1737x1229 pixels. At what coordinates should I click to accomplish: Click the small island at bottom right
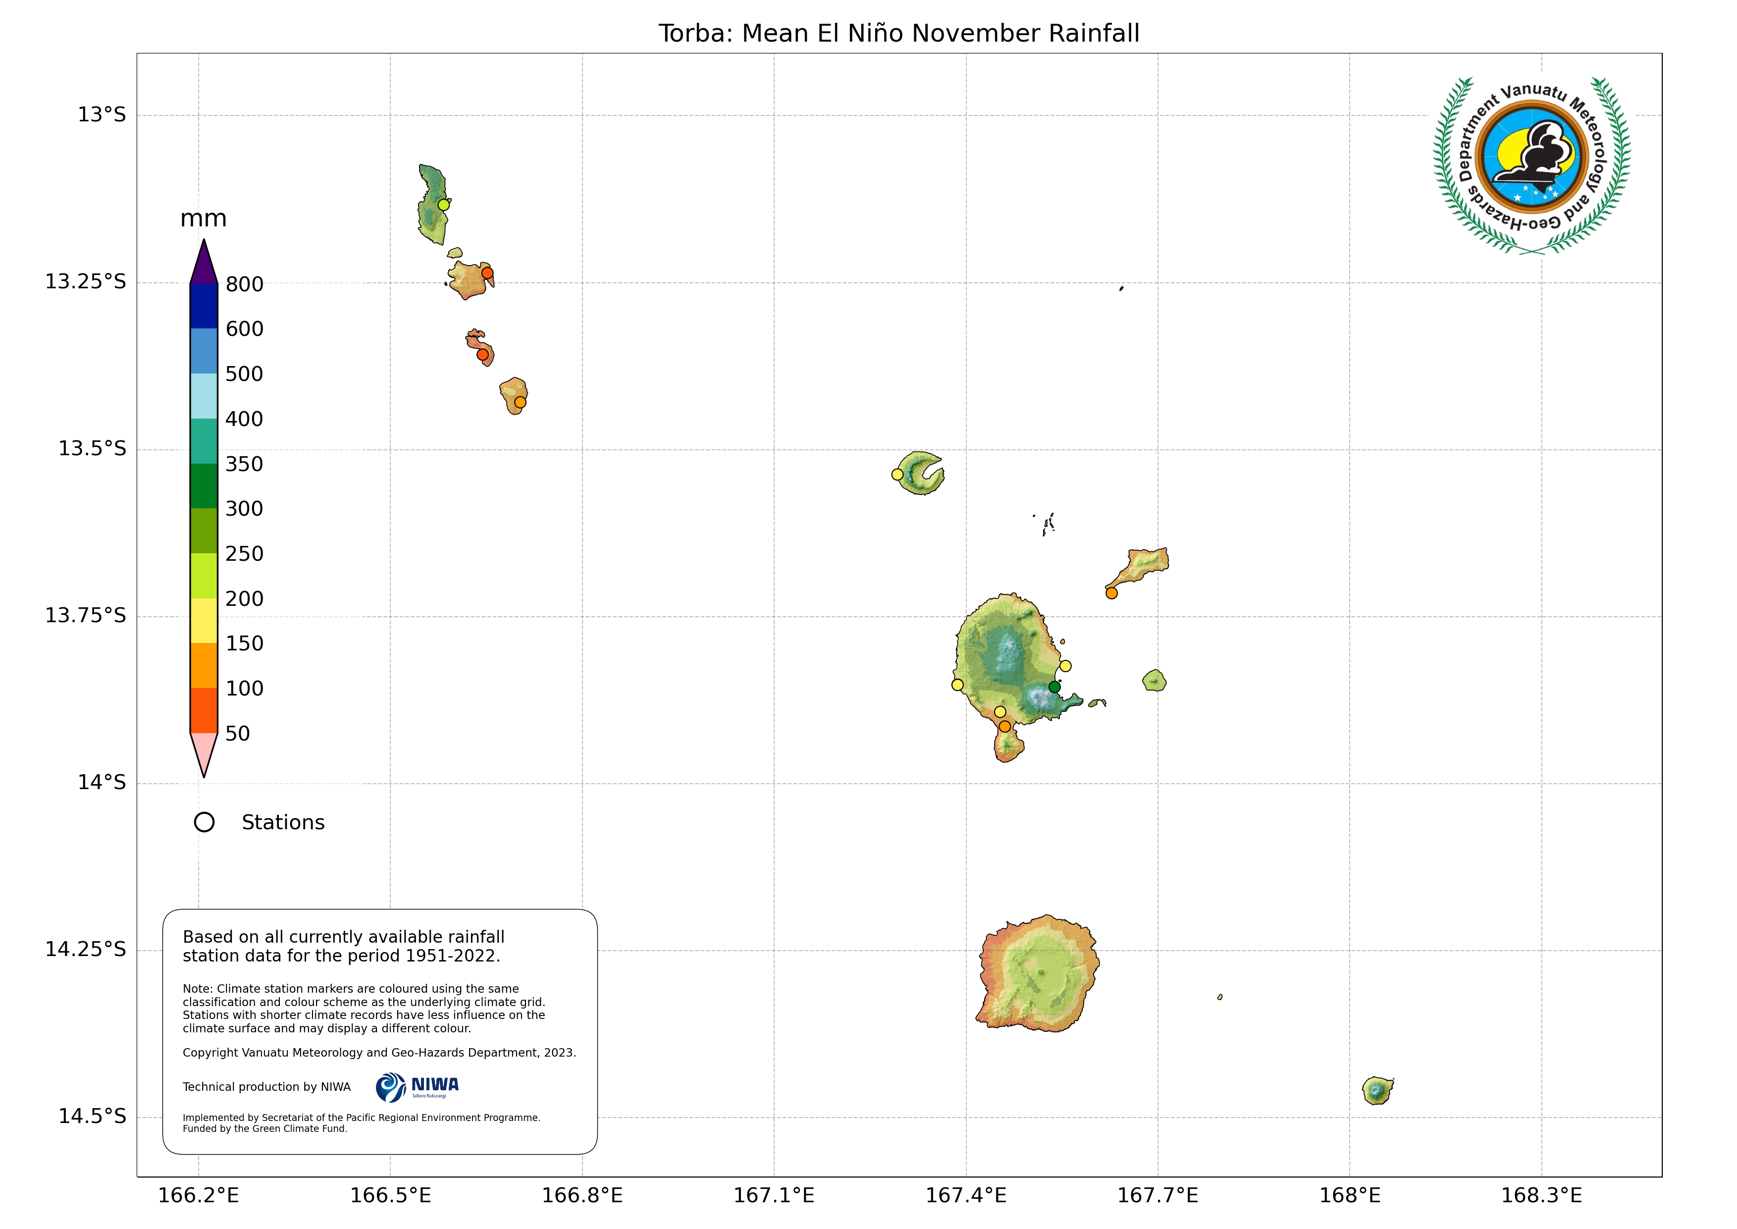[x=1377, y=1090]
